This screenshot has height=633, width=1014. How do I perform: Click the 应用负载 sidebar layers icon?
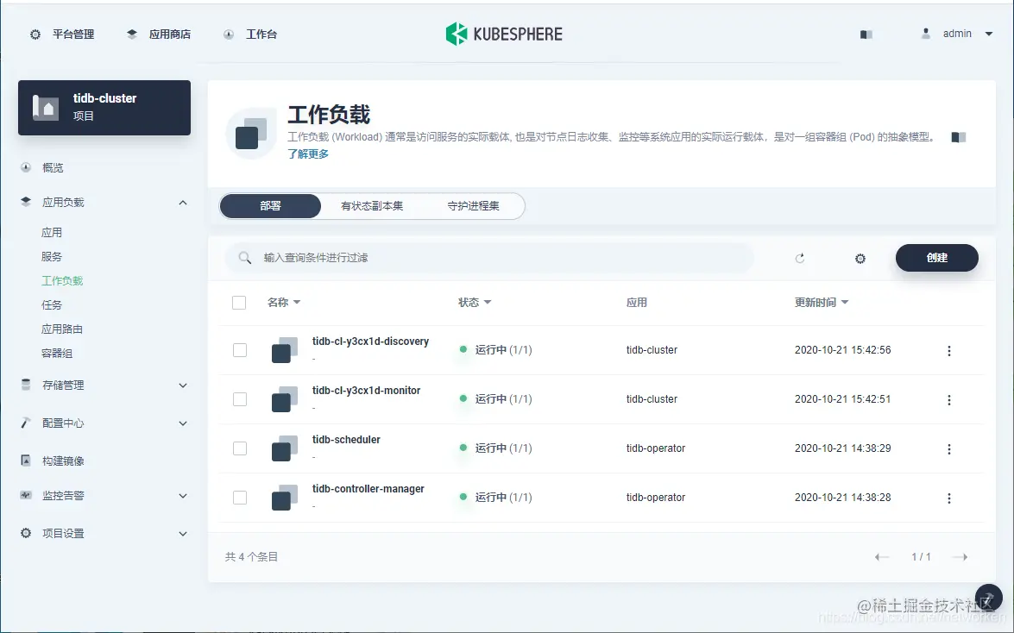coord(26,202)
